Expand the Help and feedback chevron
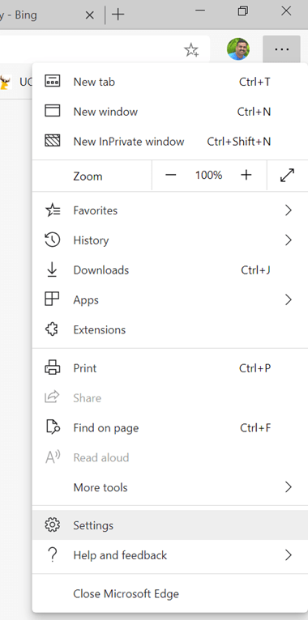The image size is (308, 620). (289, 555)
